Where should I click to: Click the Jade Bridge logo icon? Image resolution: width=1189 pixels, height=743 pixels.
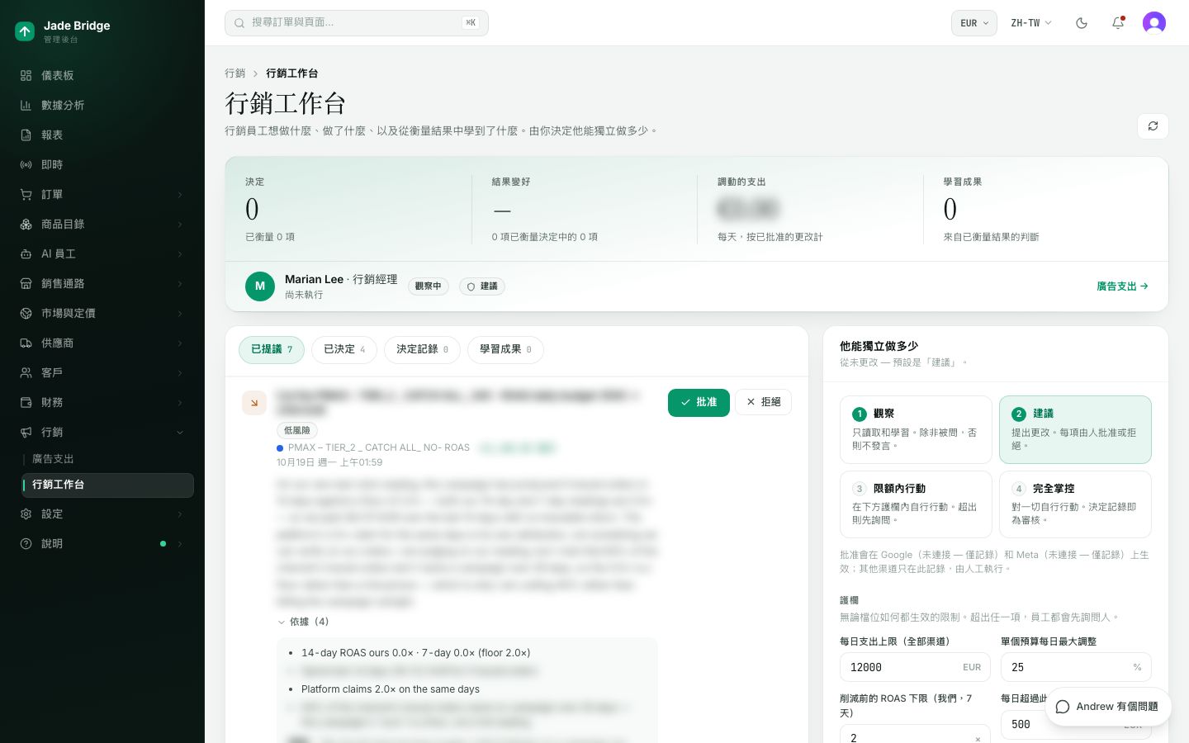pos(25,31)
